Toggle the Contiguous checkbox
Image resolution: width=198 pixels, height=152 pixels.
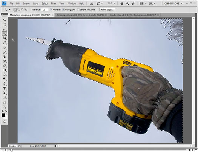click(64, 9)
